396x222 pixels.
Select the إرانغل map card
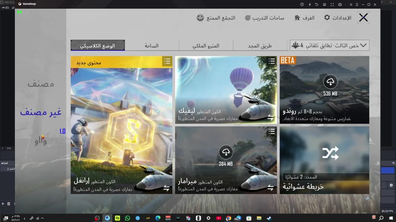pos(121,125)
